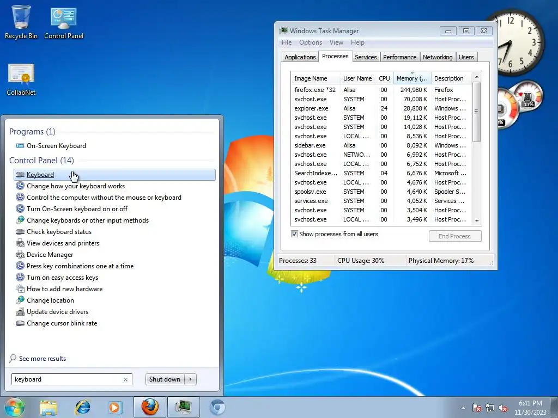Screen dimensions: 558x418
Task: Open the Recycle Bin desktop icon
Action: click(21, 22)
